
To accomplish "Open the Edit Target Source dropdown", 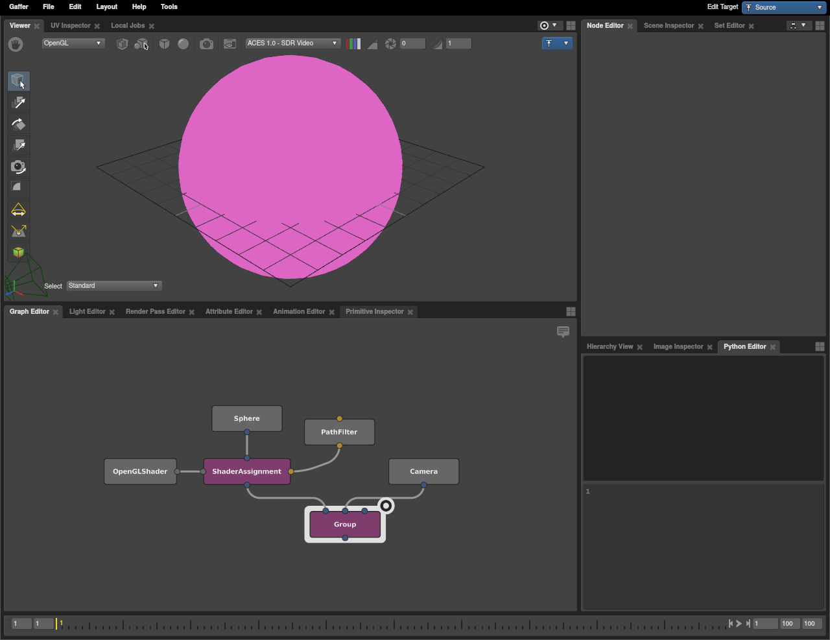I will pos(784,7).
